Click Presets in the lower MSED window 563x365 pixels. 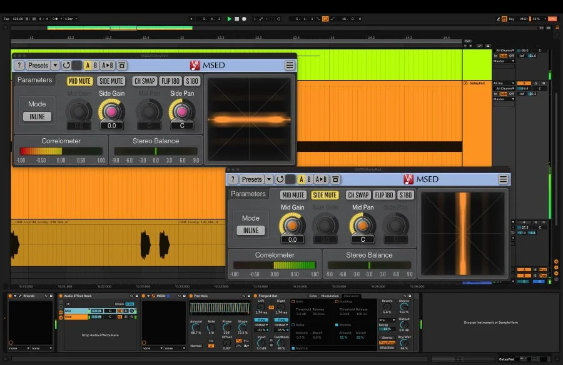pos(251,179)
